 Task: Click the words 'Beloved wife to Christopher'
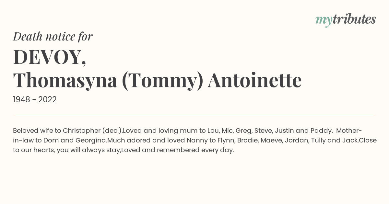coord(57,131)
